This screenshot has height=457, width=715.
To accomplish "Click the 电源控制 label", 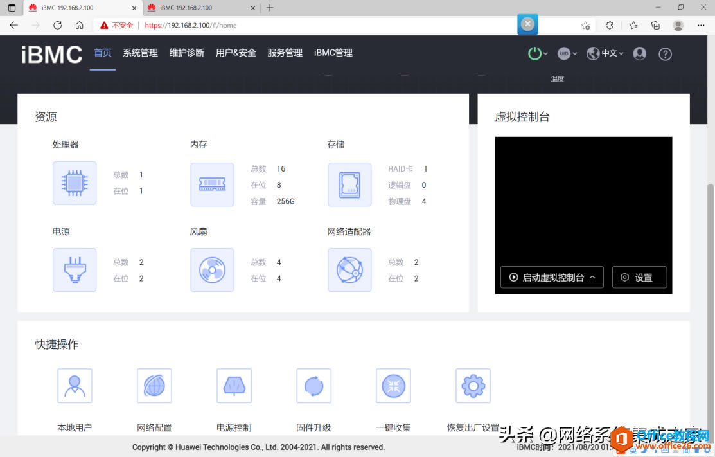I will [x=234, y=427].
